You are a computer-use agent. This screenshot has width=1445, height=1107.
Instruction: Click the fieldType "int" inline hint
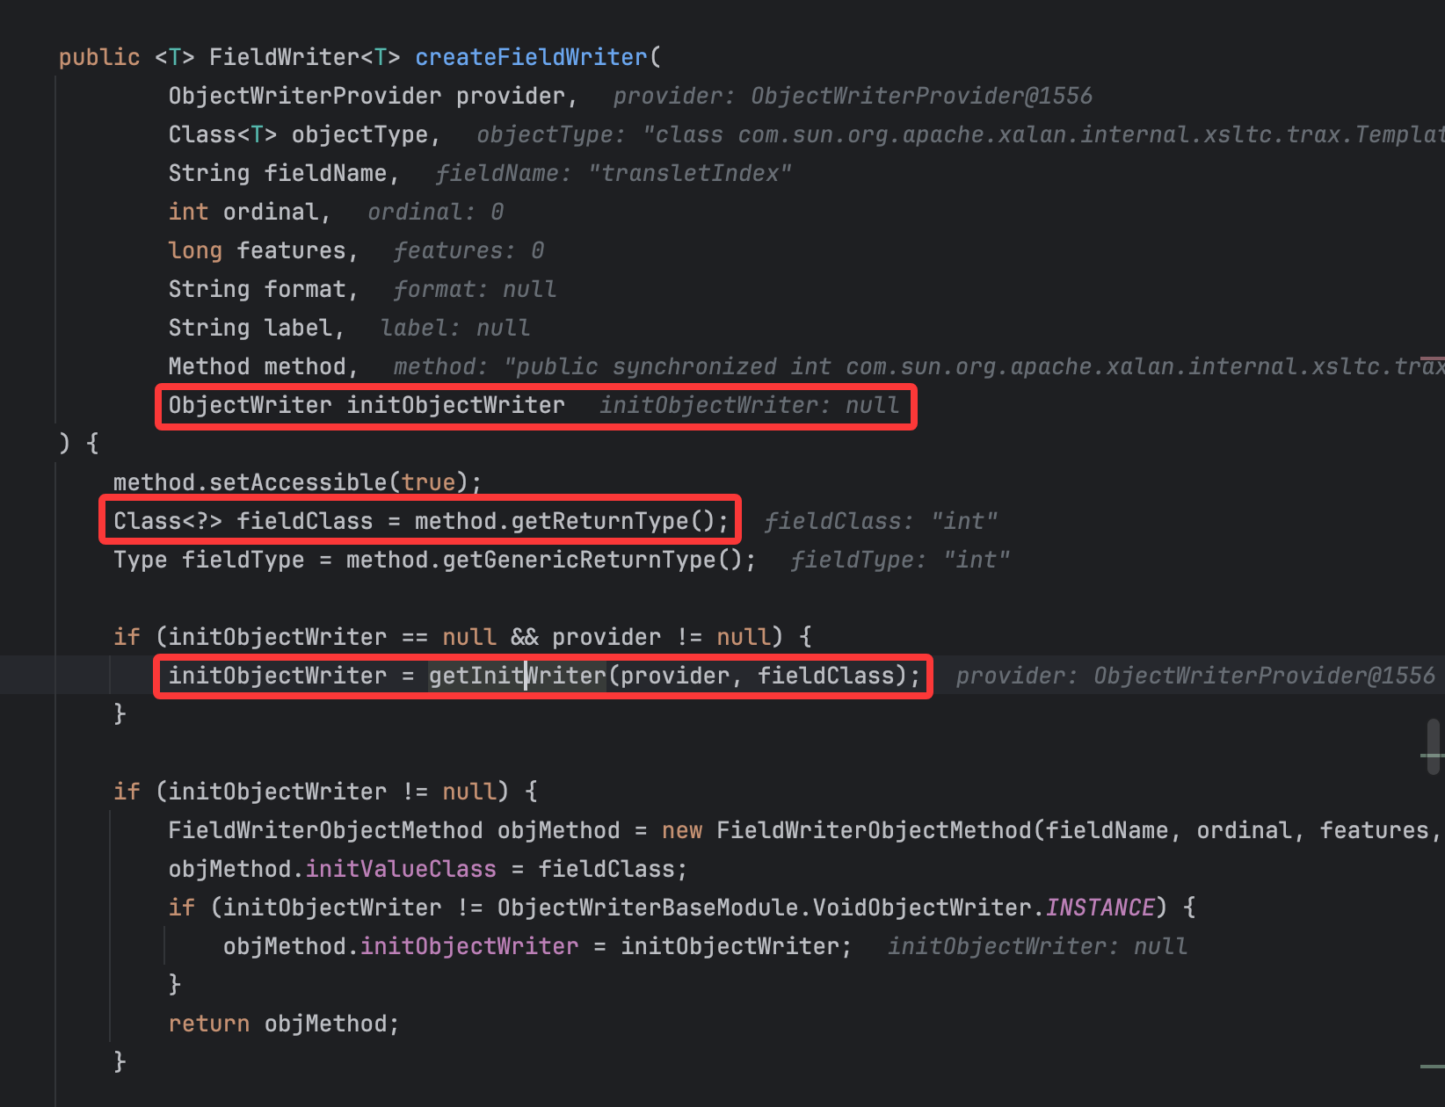(900, 560)
